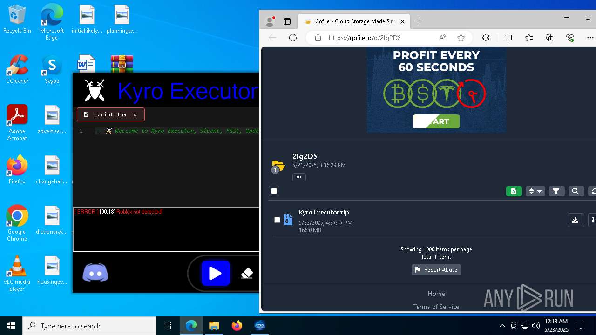Screen dimensions: 596x335
Task: Open Terms of Service link
Action: (x=436, y=307)
